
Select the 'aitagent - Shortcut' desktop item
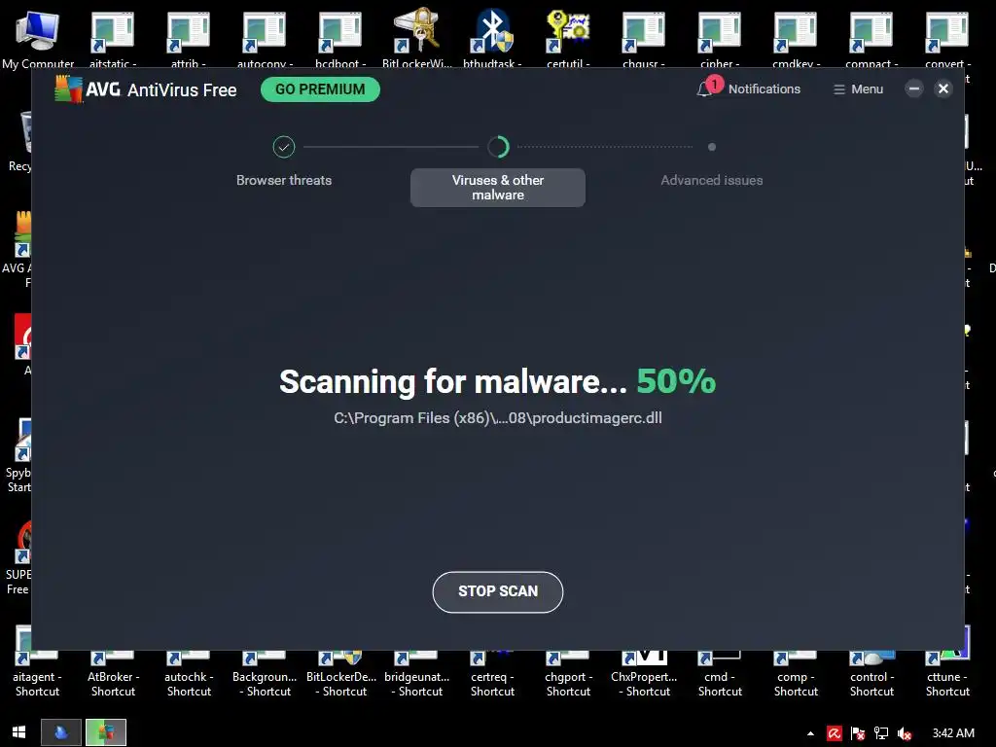(x=38, y=673)
